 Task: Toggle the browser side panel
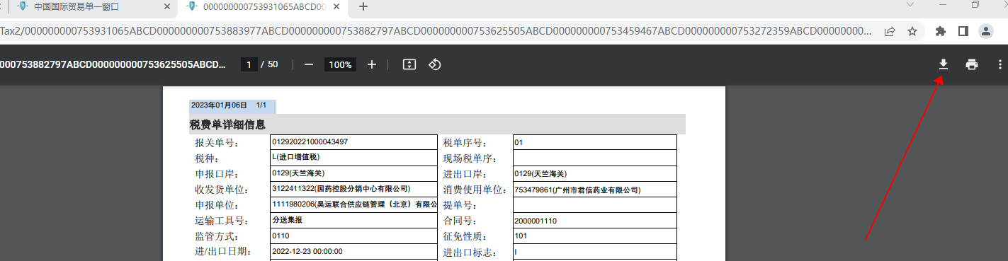click(x=963, y=31)
